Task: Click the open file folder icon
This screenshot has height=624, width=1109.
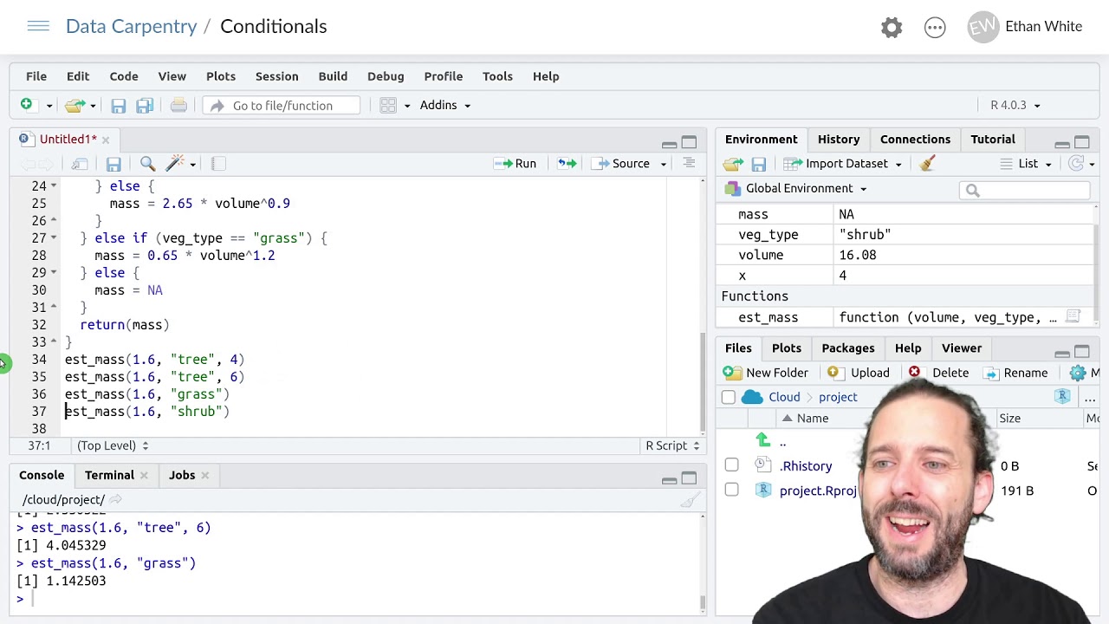Action: 75,105
